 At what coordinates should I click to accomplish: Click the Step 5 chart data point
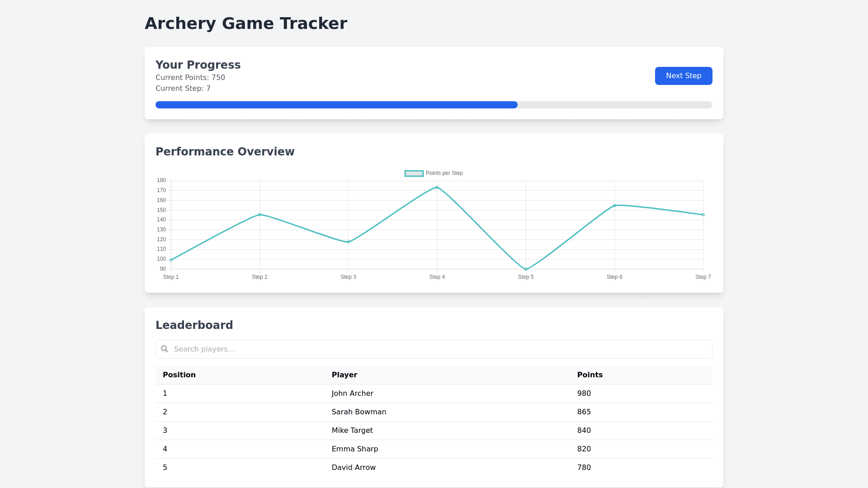(x=526, y=269)
